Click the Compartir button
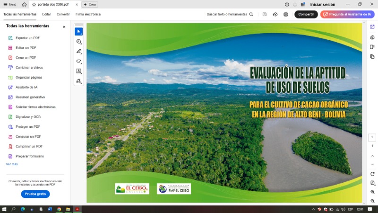 (x=306, y=14)
